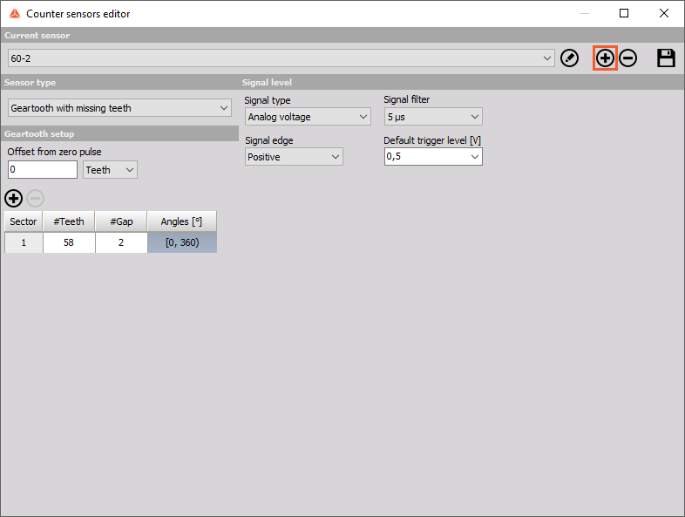Click the #Teeth column header
Viewport: 685px width, 517px height.
point(69,221)
